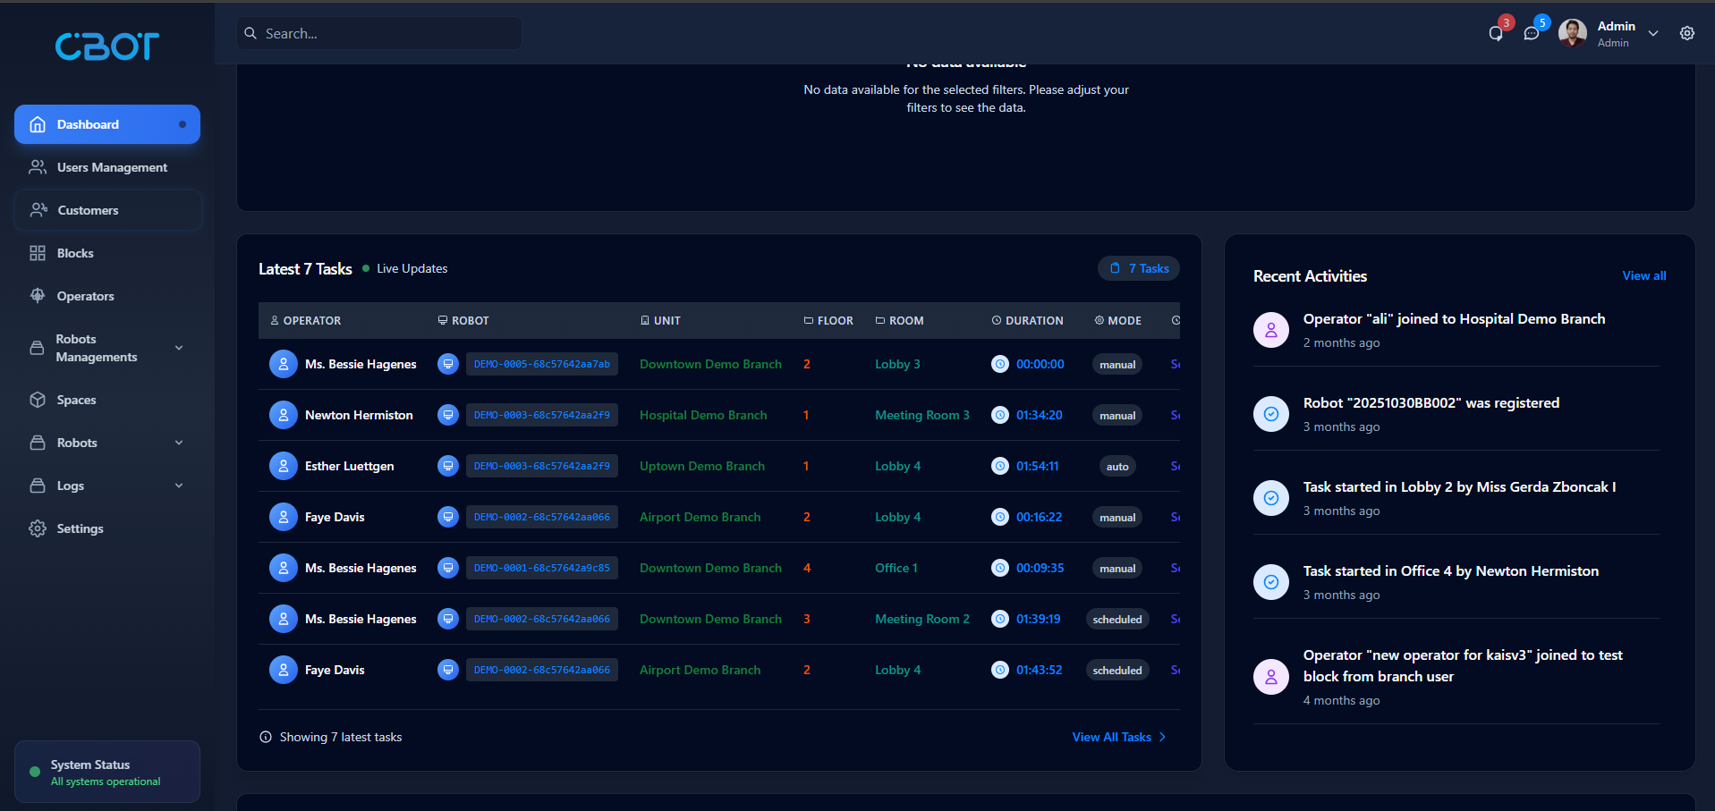Click the info icon beside Showing 7 latest tasks
The width and height of the screenshot is (1715, 811).
point(265,737)
